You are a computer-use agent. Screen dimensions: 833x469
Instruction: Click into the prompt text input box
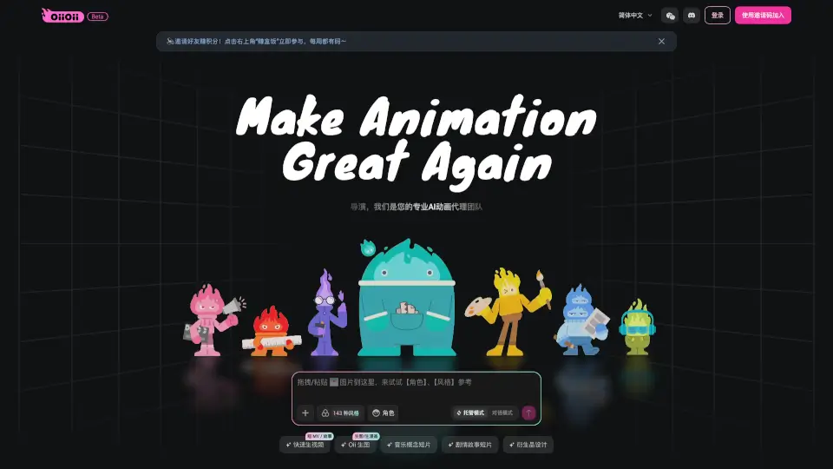[415, 388]
